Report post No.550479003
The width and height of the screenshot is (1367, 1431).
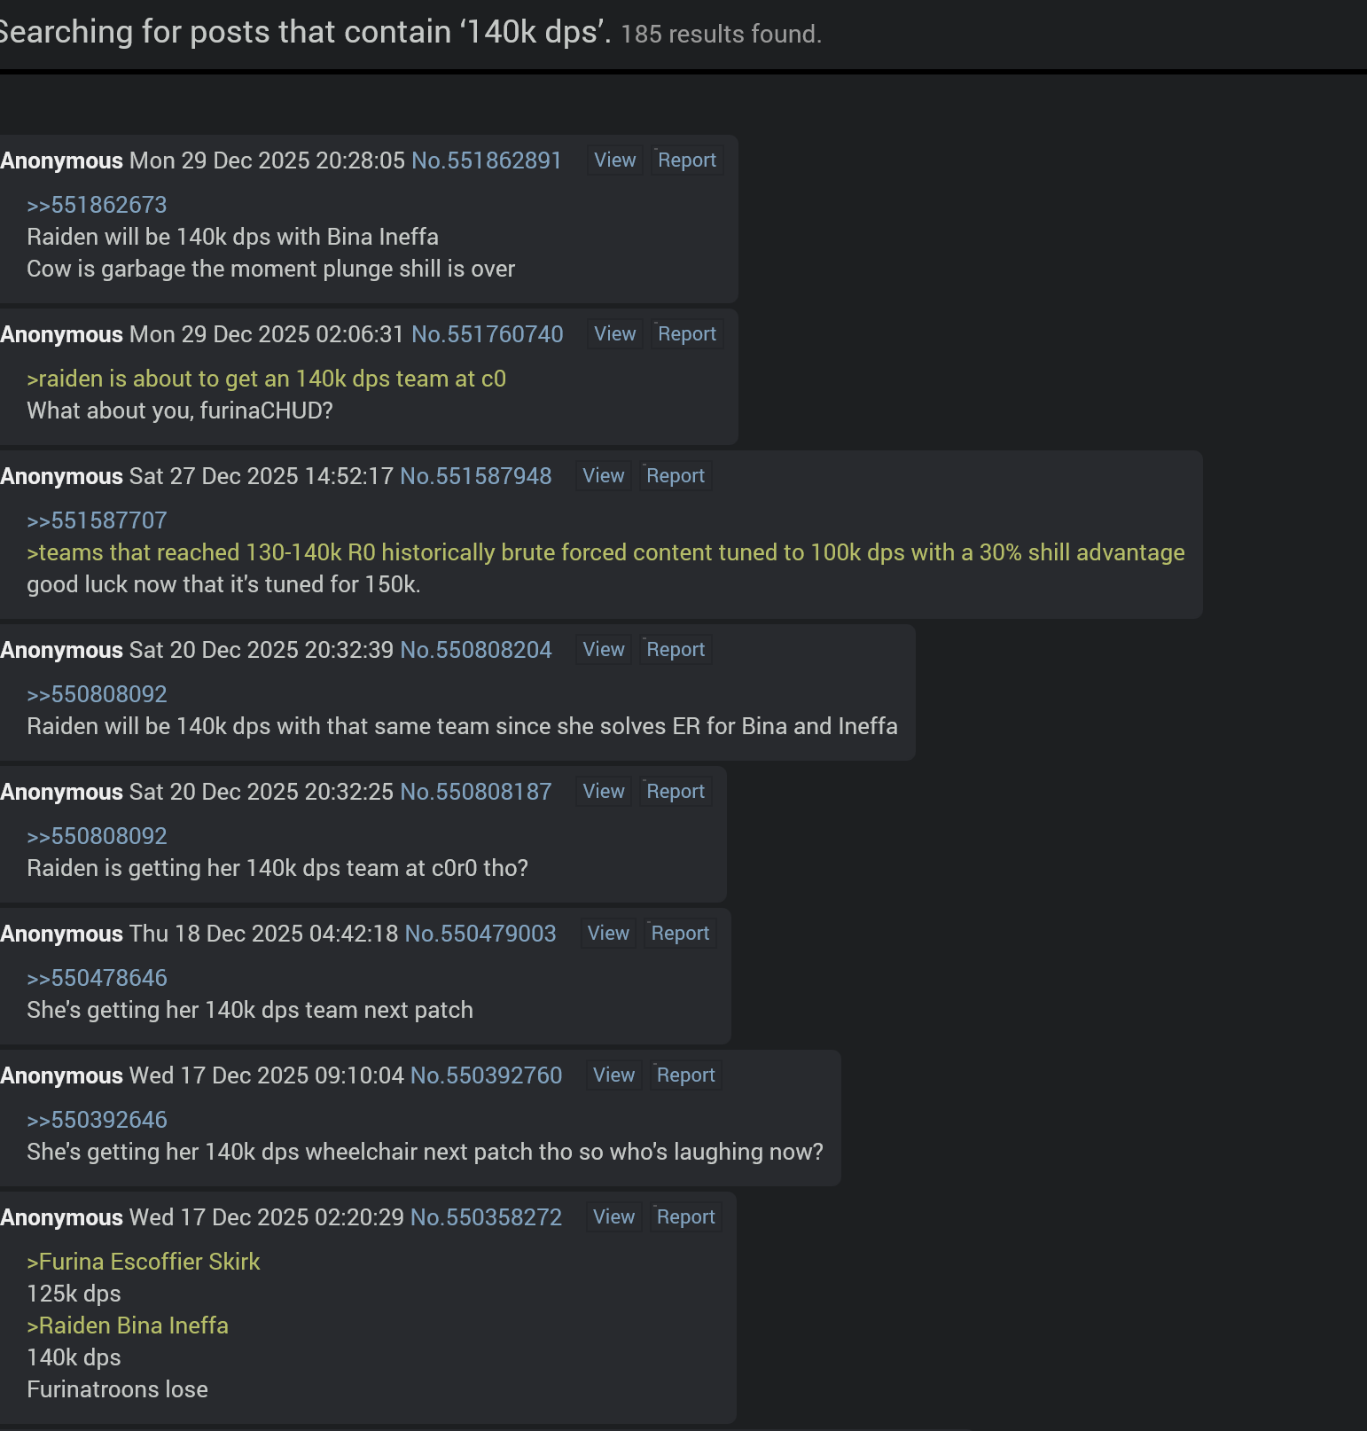(680, 934)
